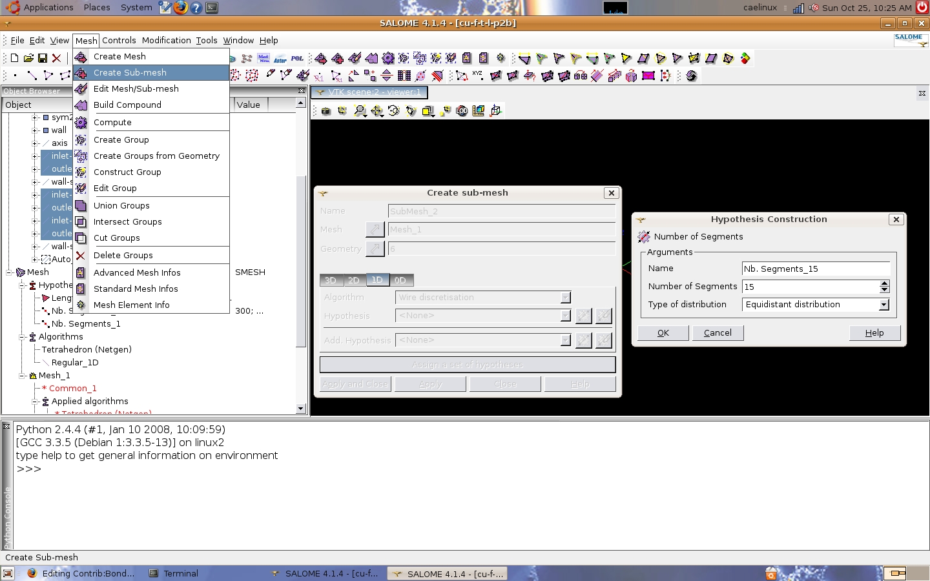Click the LOD viewer icon
Screen dimensions: 930x581
(x=462, y=111)
